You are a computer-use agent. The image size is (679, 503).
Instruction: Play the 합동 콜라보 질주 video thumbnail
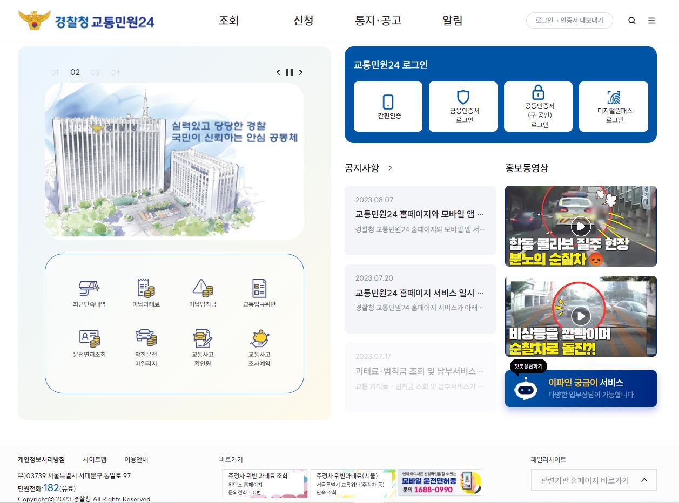click(x=580, y=226)
